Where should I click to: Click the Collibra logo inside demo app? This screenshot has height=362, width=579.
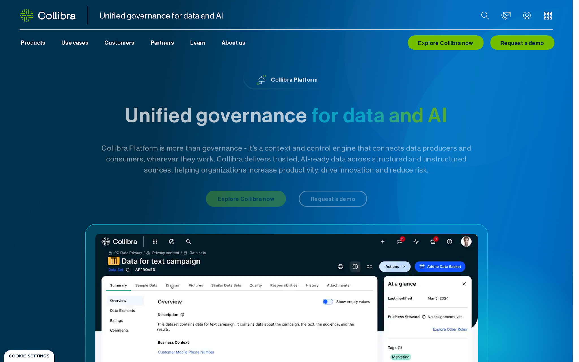(x=119, y=242)
